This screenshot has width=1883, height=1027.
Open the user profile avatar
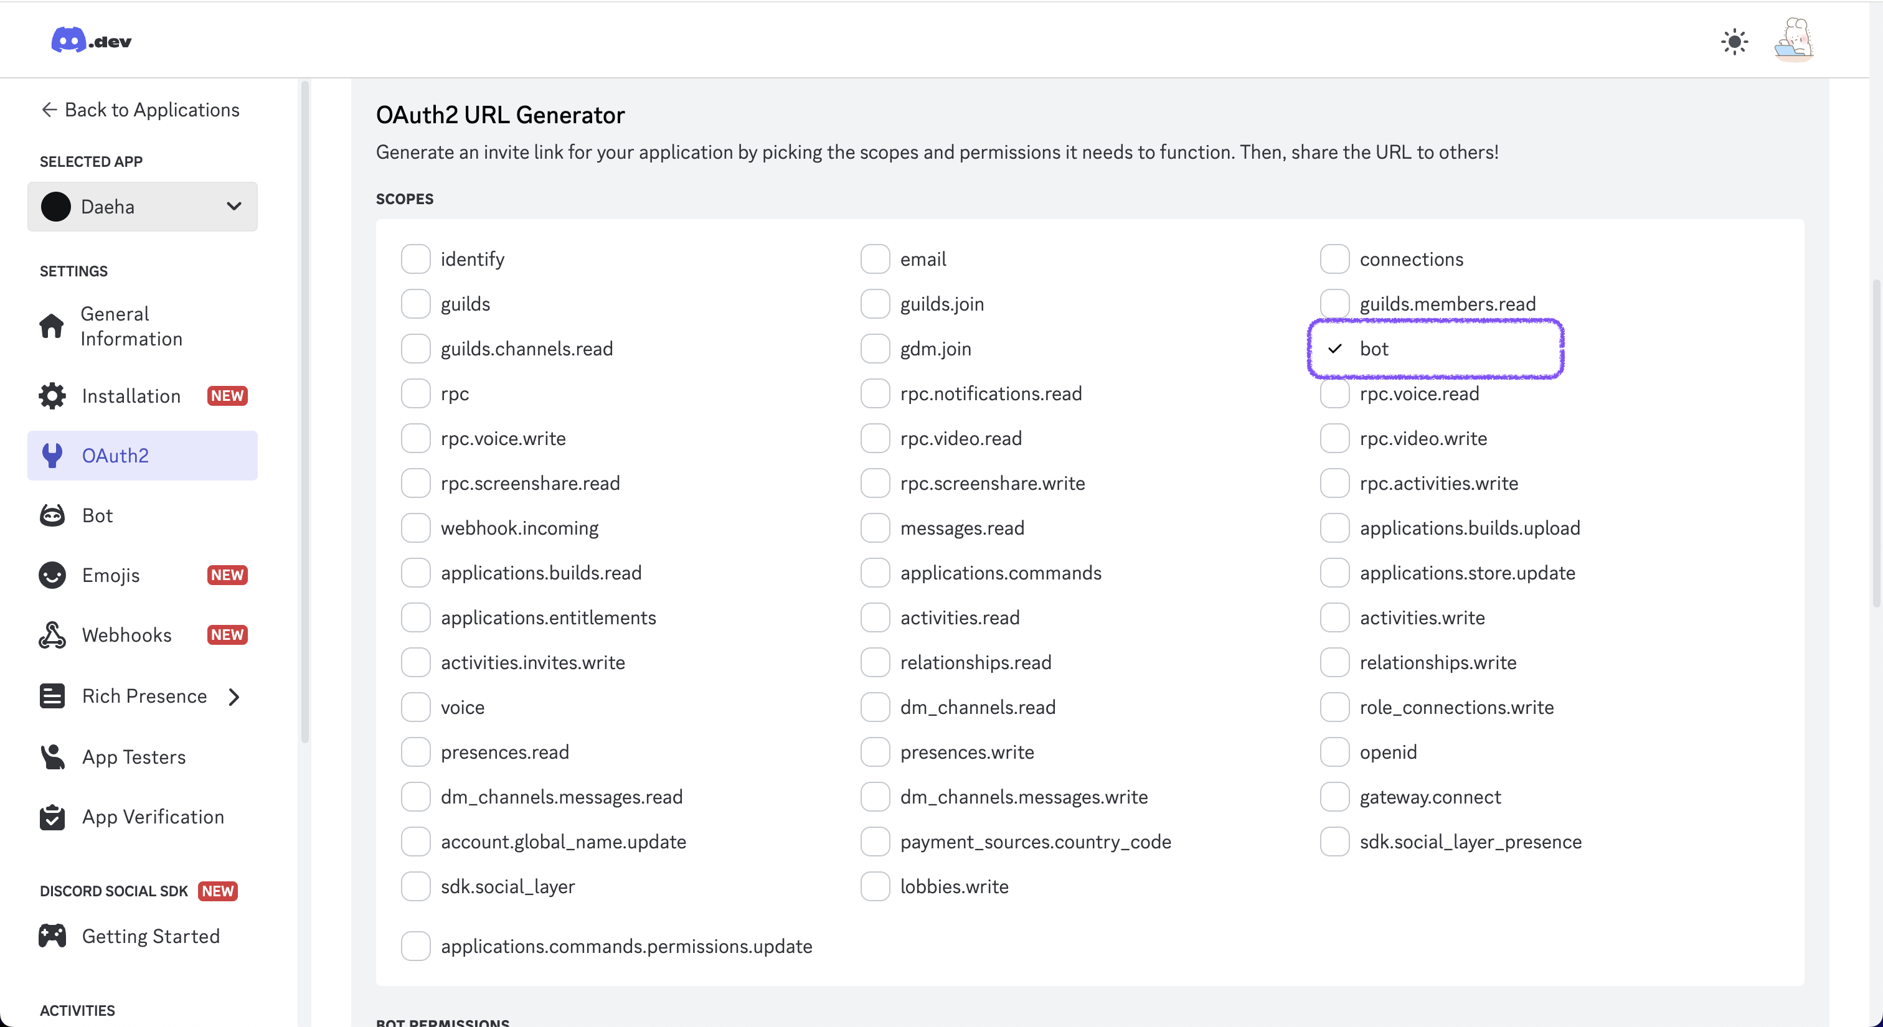coord(1794,39)
